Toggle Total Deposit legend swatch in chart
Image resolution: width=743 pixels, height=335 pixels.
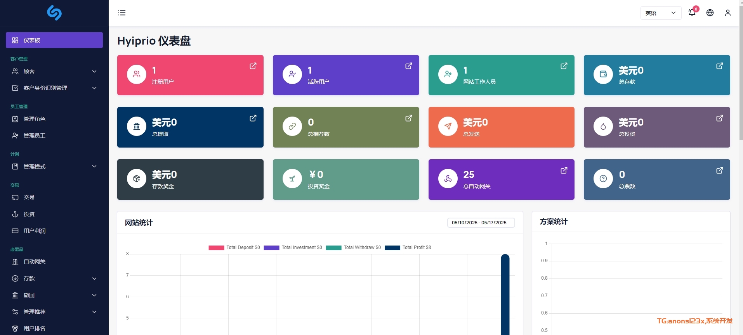click(216, 248)
